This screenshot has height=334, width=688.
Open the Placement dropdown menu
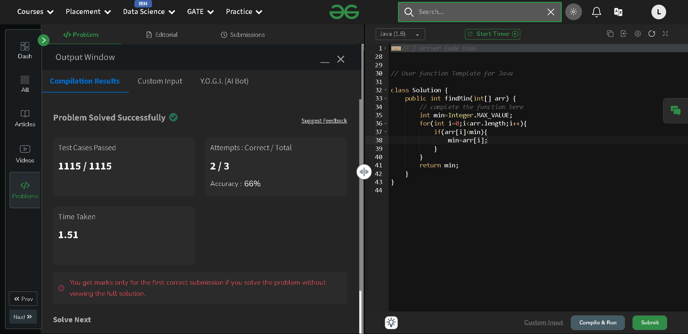point(88,11)
